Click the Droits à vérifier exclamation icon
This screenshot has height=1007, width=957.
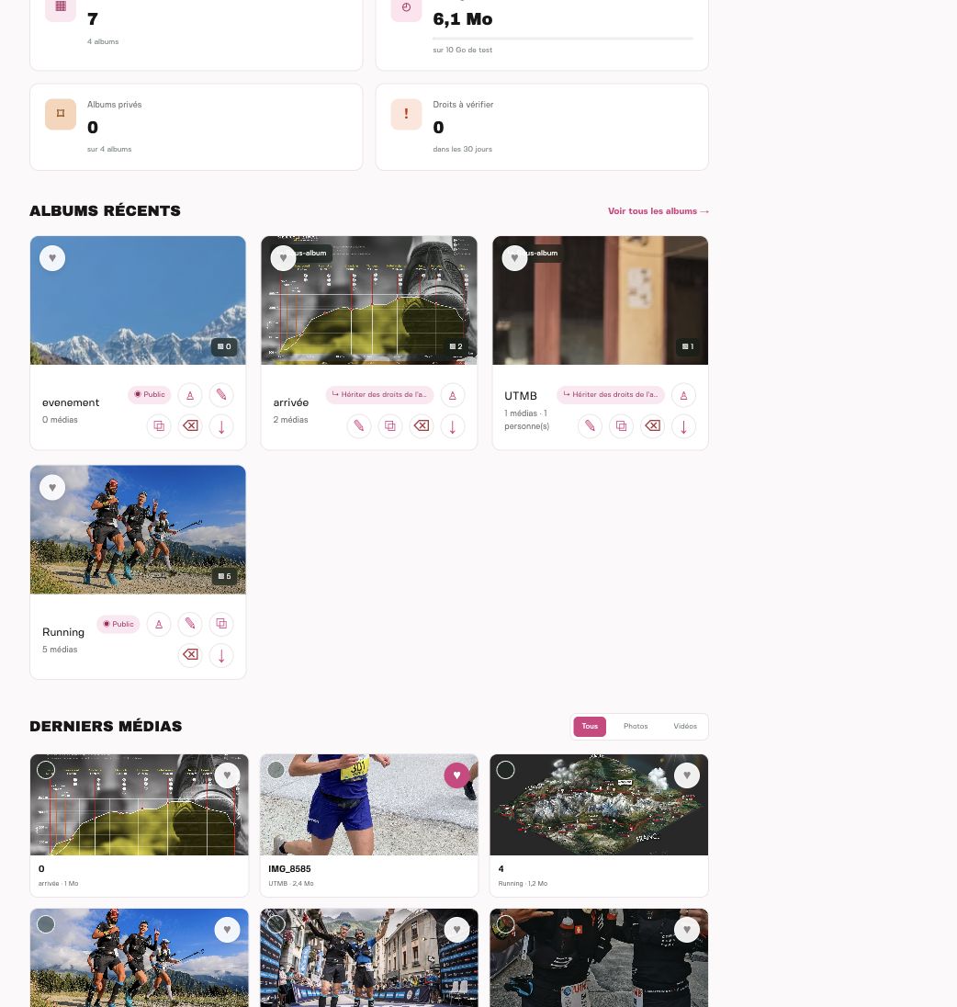406,114
